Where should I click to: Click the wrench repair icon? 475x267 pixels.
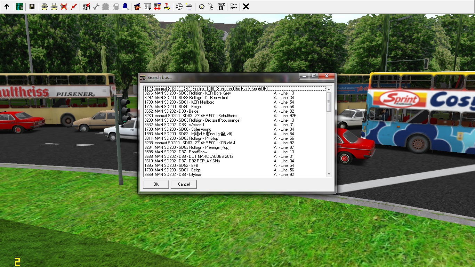point(96,7)
